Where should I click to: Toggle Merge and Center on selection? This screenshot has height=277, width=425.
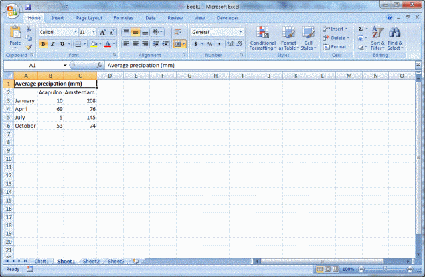tap(177, 44)
